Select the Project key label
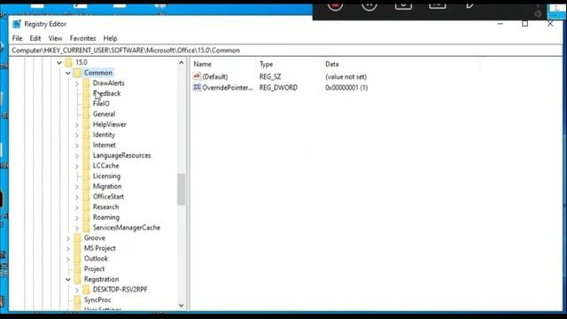This screenshot has height=319, width=567. click(x=95, y=268)
